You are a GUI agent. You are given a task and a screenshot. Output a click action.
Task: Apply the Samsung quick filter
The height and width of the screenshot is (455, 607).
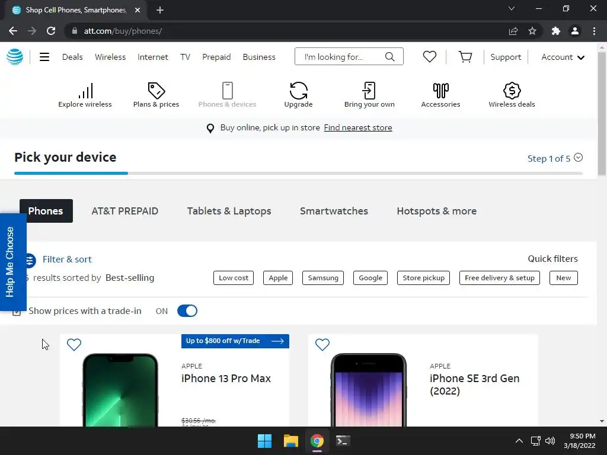(323, 278)
